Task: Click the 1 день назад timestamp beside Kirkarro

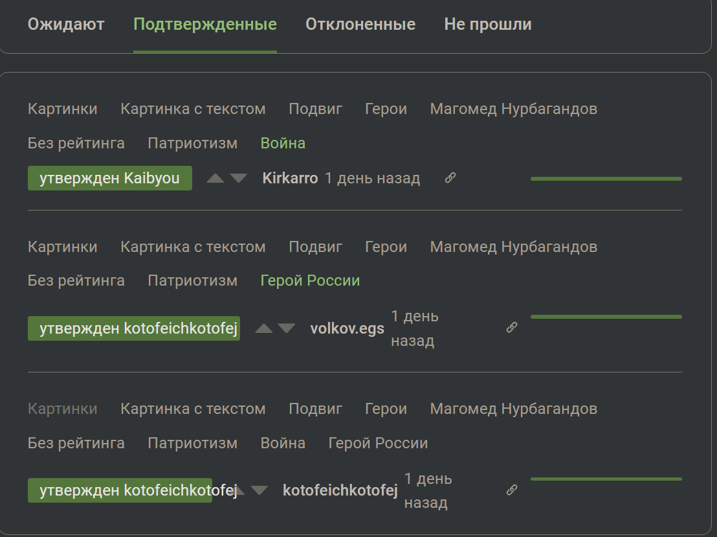Action: pos(372,178)
